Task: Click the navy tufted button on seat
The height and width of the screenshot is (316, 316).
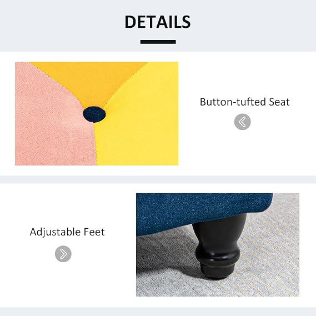Action: 94,114
